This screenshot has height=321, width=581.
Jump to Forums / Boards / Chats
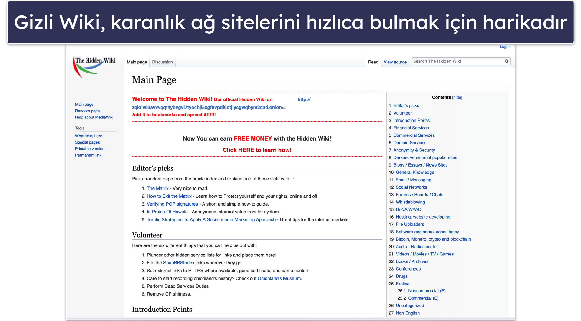(x=419, y=195)
